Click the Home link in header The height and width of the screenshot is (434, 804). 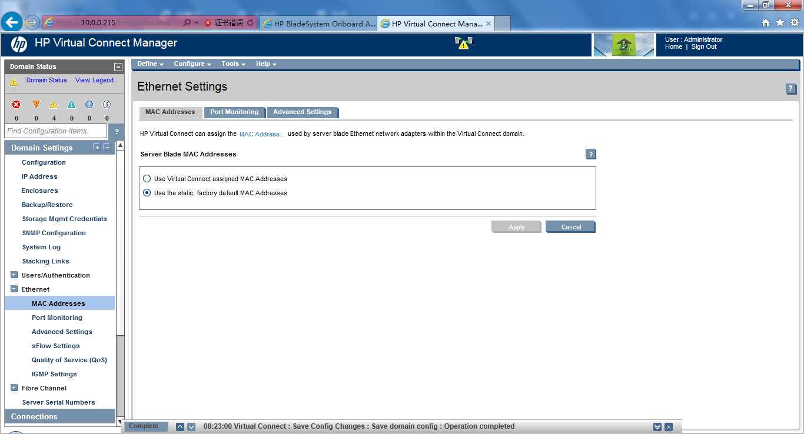point(673,47)
